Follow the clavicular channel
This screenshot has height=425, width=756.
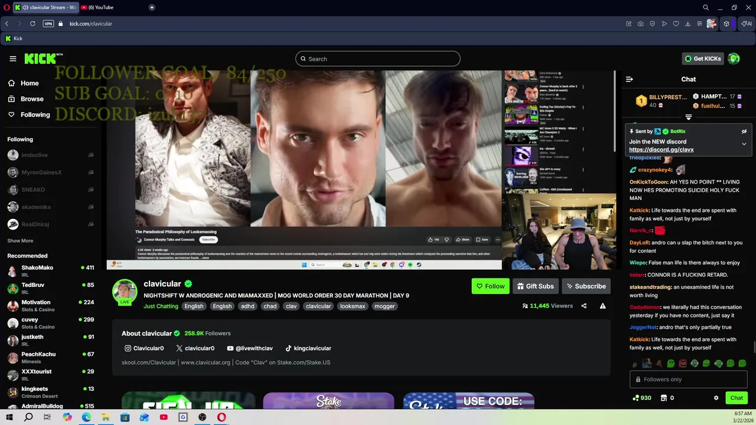click(x=490, y=286)
